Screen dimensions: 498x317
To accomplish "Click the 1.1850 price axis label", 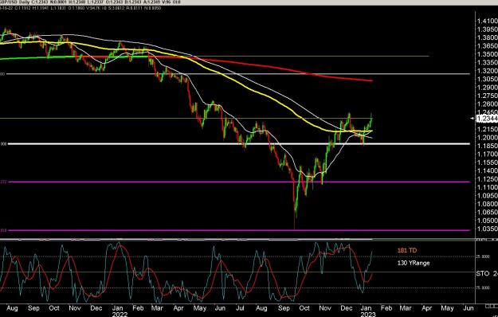I will 487,146.
